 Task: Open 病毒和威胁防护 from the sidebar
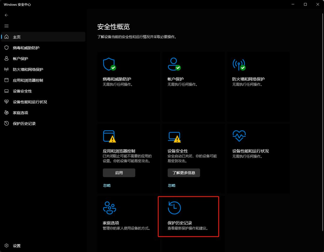point(43,48)
